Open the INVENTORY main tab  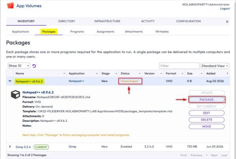pos(26,21)
